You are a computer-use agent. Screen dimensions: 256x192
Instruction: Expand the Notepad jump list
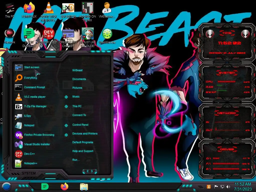66,125
